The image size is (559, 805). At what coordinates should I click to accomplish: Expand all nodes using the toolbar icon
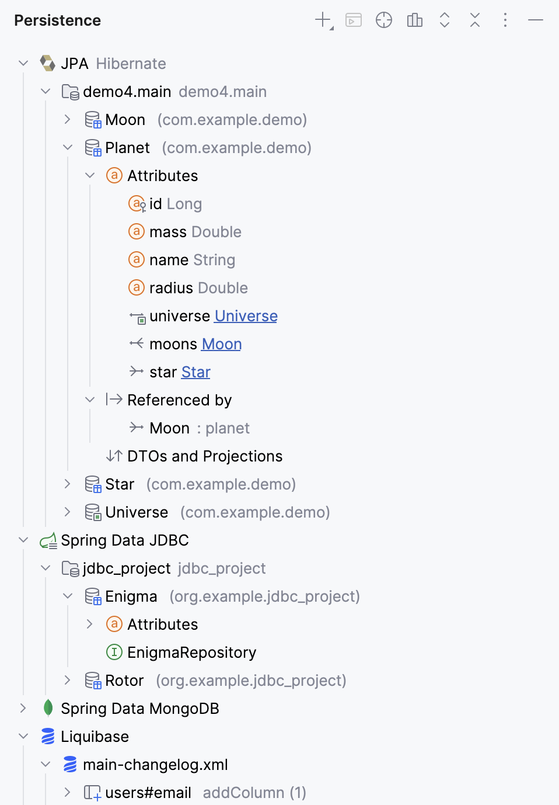coord(444,19)
